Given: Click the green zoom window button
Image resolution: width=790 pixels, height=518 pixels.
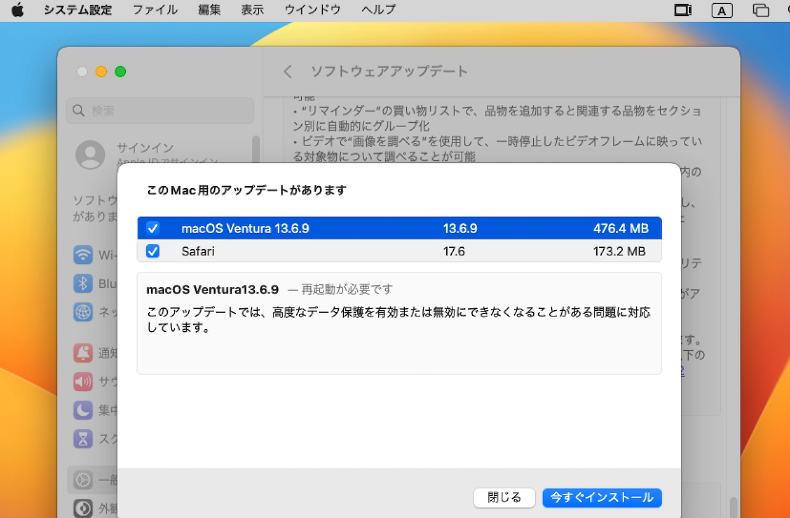Looking at the screenshot, I should pos(120,72).
